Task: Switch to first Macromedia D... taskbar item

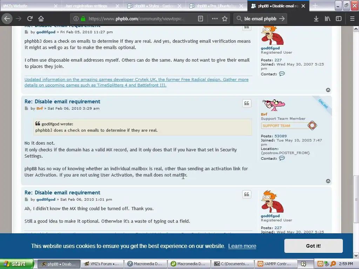Action: click(x=145, y=264)
